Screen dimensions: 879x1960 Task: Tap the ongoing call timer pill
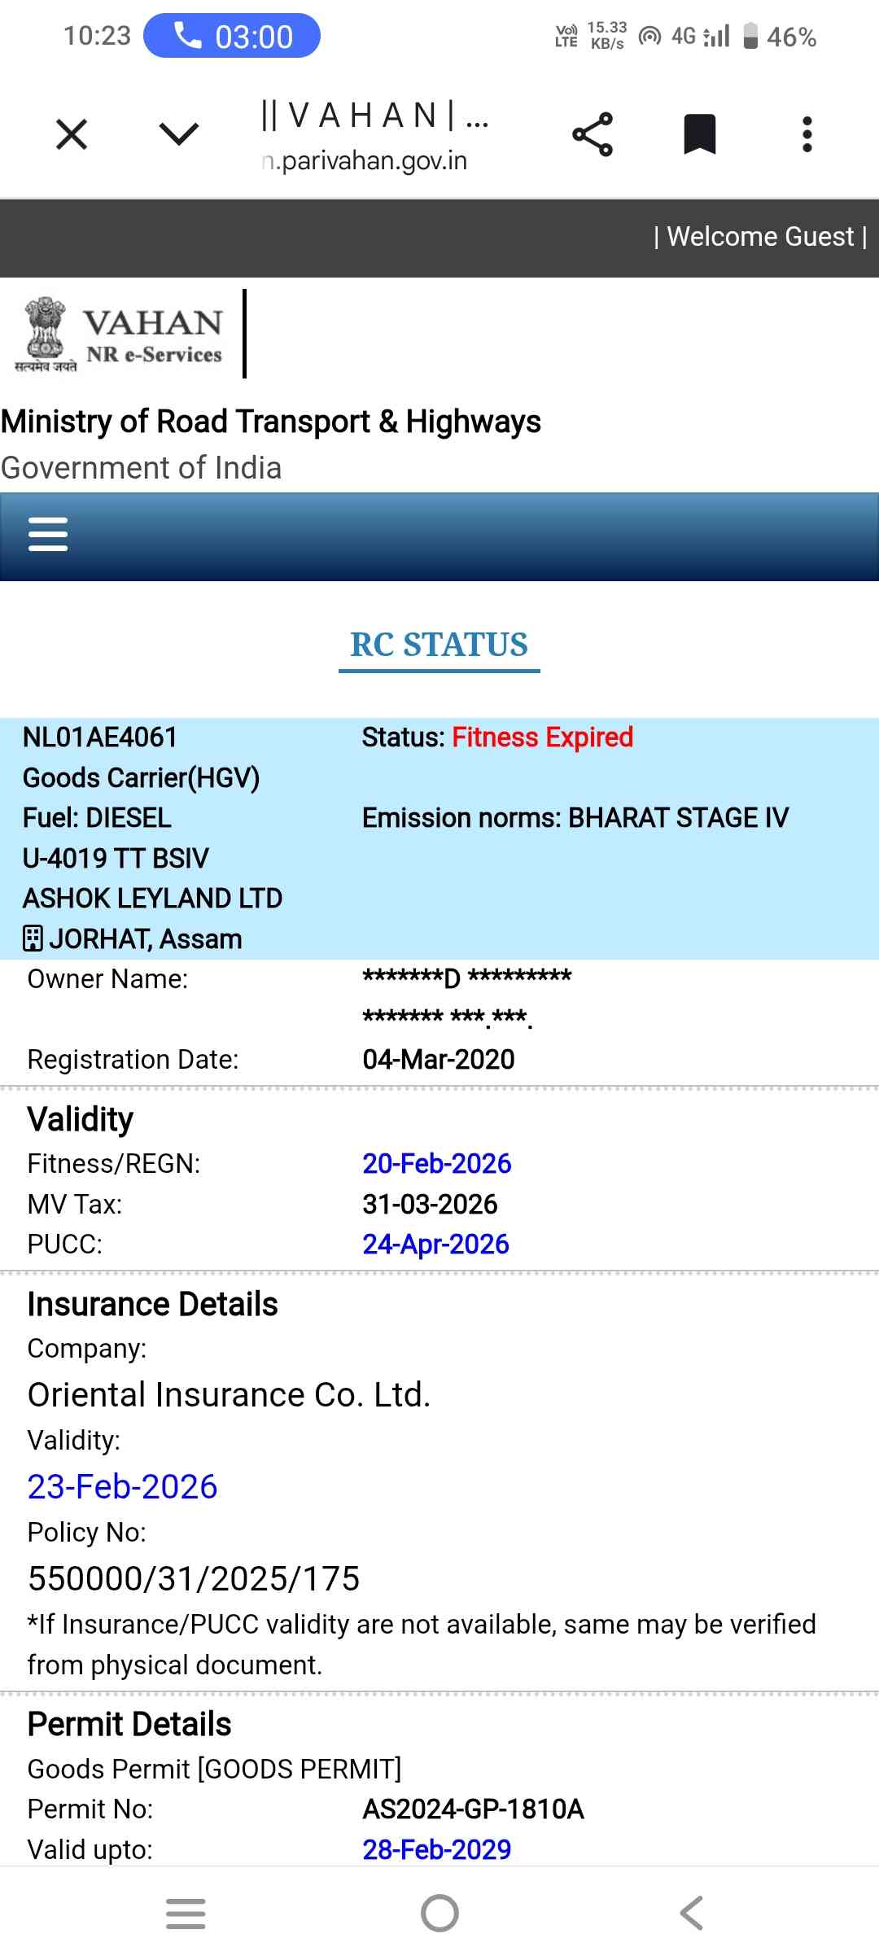point(232,37)
